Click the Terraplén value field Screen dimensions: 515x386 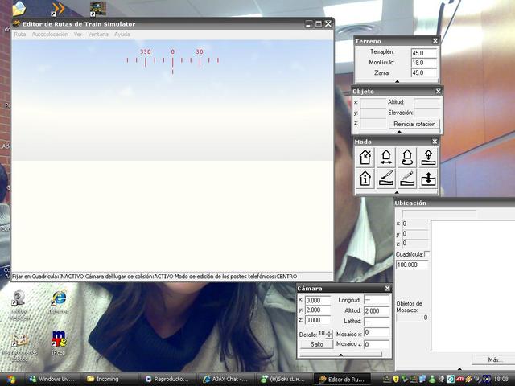[423, 53]
